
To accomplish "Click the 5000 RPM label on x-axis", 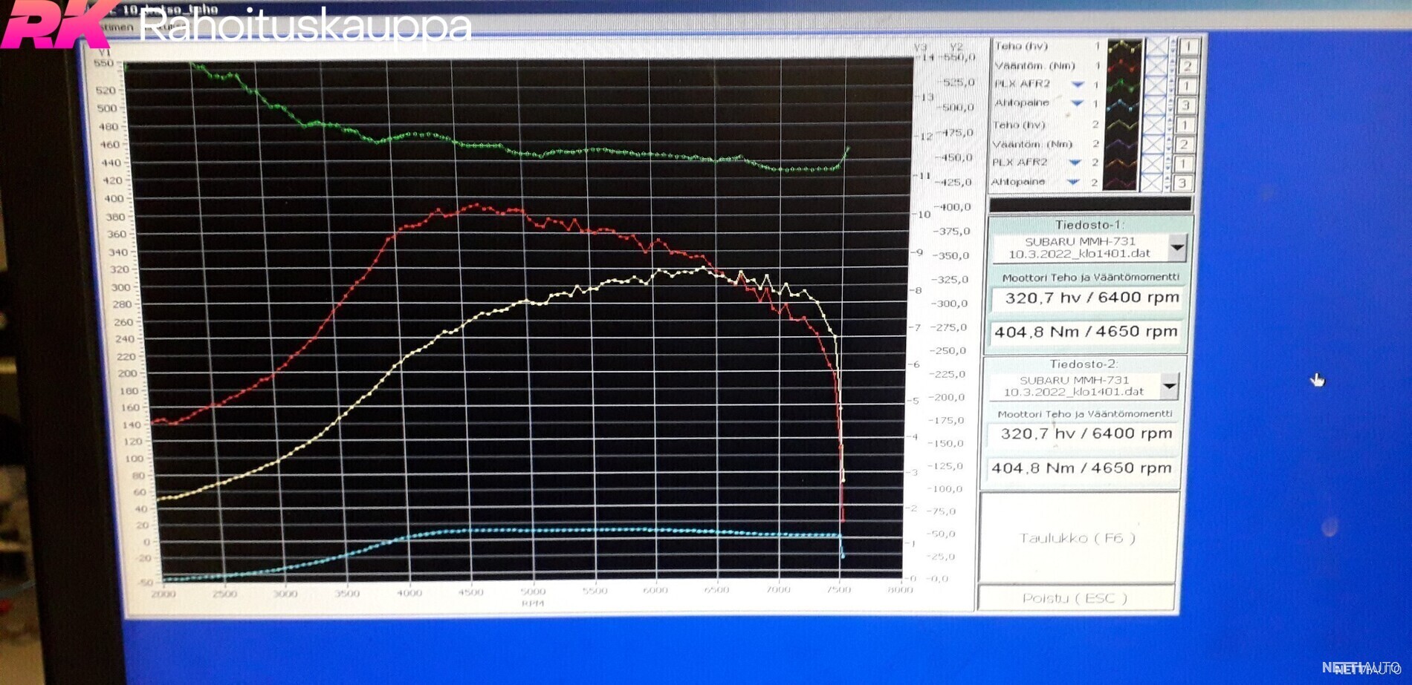I will click(533, 591).
